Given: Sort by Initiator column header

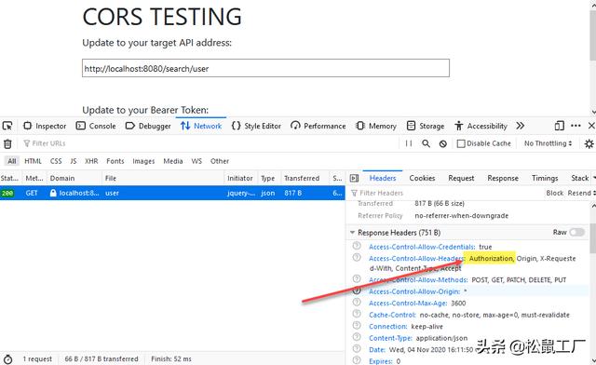Looking at the screenshot, I should click(240, 178).
